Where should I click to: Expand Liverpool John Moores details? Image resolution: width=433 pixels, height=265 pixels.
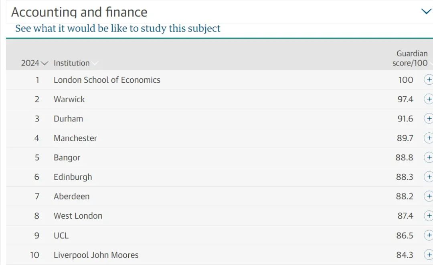click(429, 255)
